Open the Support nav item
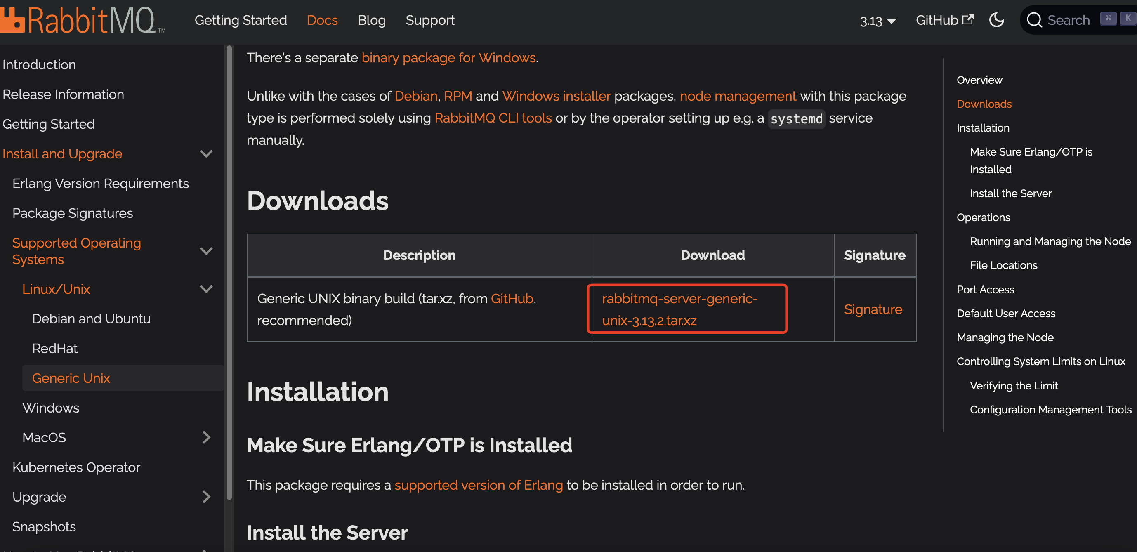This screenshot has height=552, width=1137. 430,20
